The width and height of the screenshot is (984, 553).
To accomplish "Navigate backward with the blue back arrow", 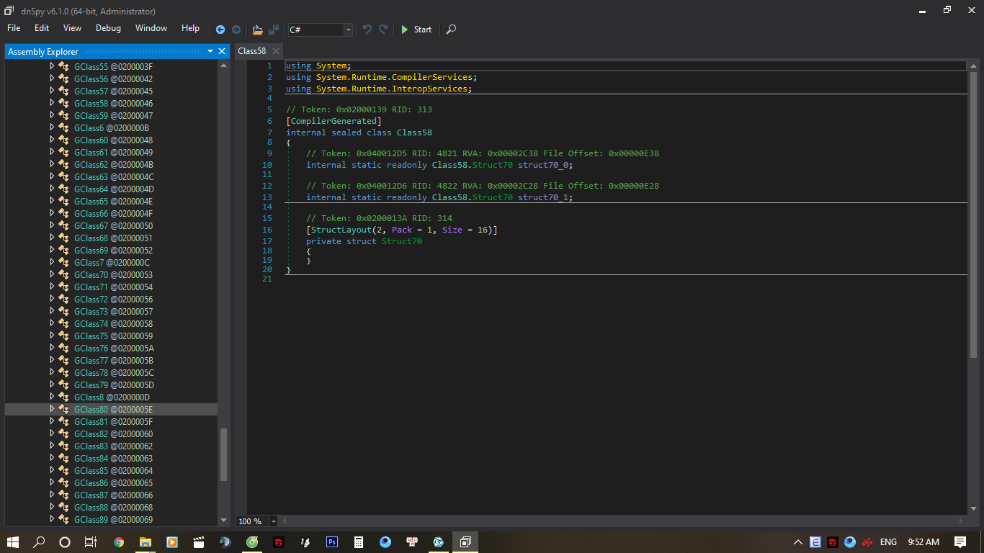I will (220, 30).
